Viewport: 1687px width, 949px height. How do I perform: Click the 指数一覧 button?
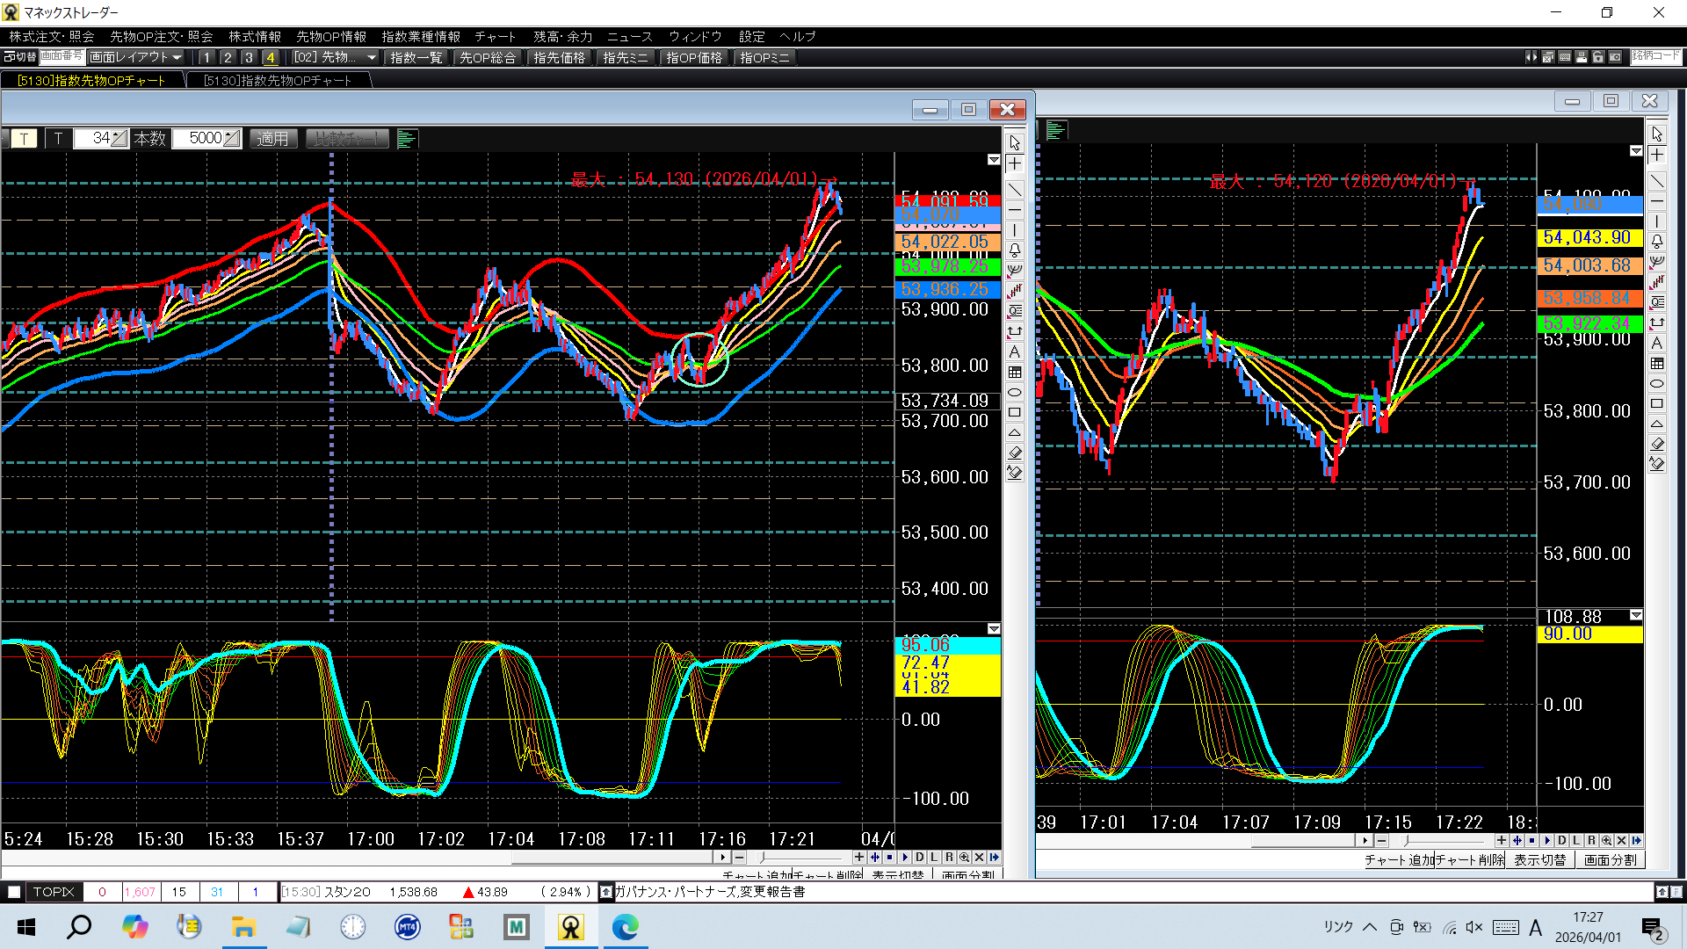pyautogui.click(x=416, y=57)
